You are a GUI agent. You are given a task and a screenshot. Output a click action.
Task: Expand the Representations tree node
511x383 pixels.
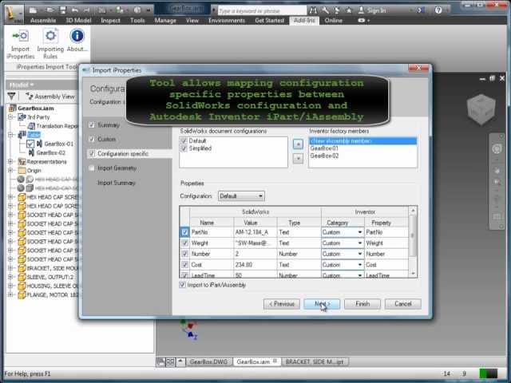coord(10,161)
